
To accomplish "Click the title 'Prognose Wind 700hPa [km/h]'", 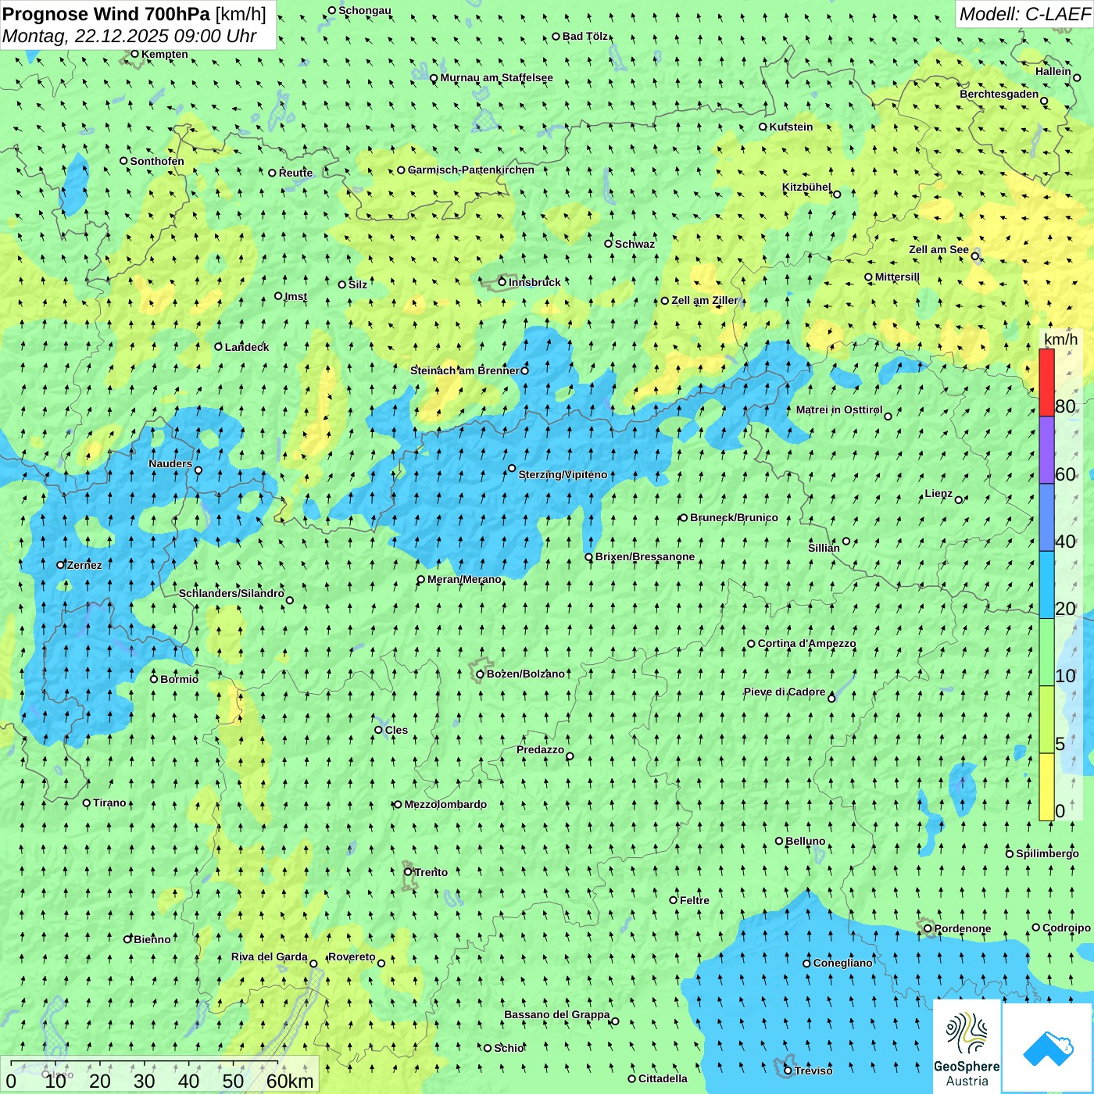I will pyautogui.click(x=134, y=14).
